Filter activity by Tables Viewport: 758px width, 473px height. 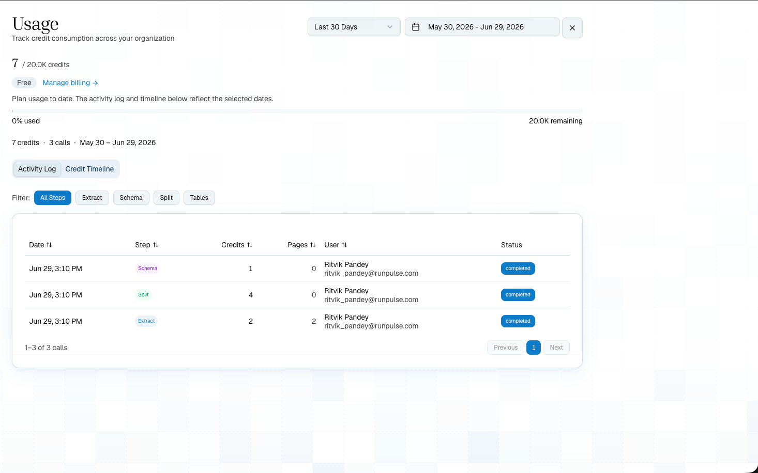point(199,198)
